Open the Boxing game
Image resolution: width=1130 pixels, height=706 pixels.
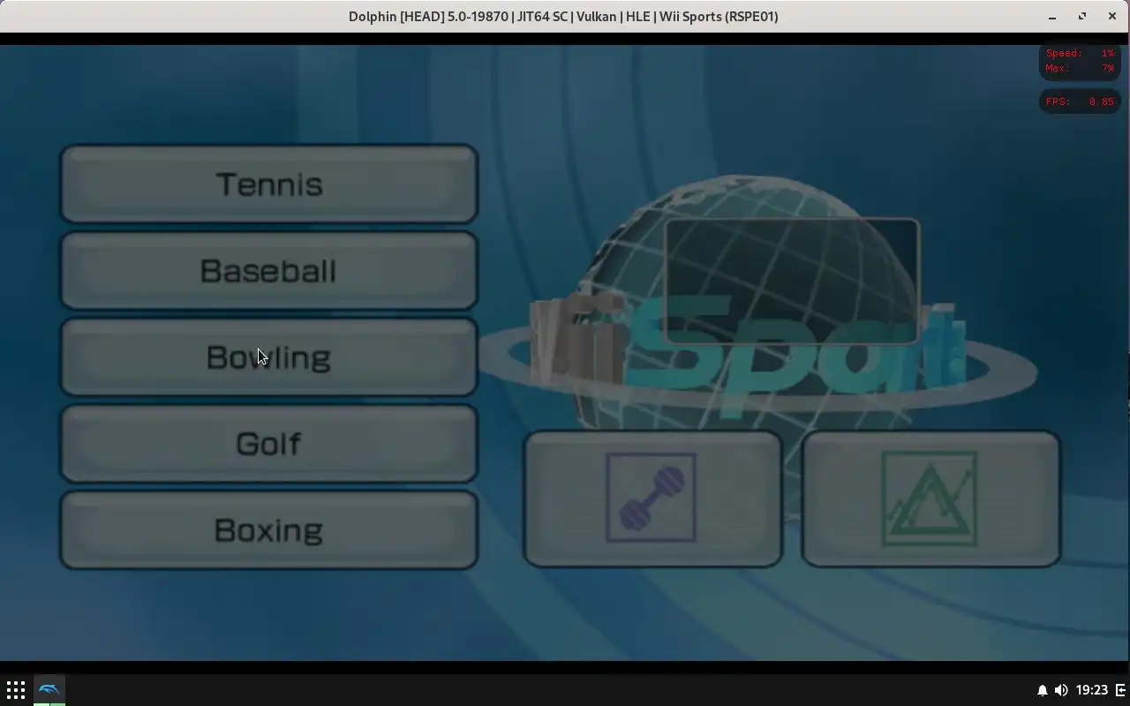(269, 529)
